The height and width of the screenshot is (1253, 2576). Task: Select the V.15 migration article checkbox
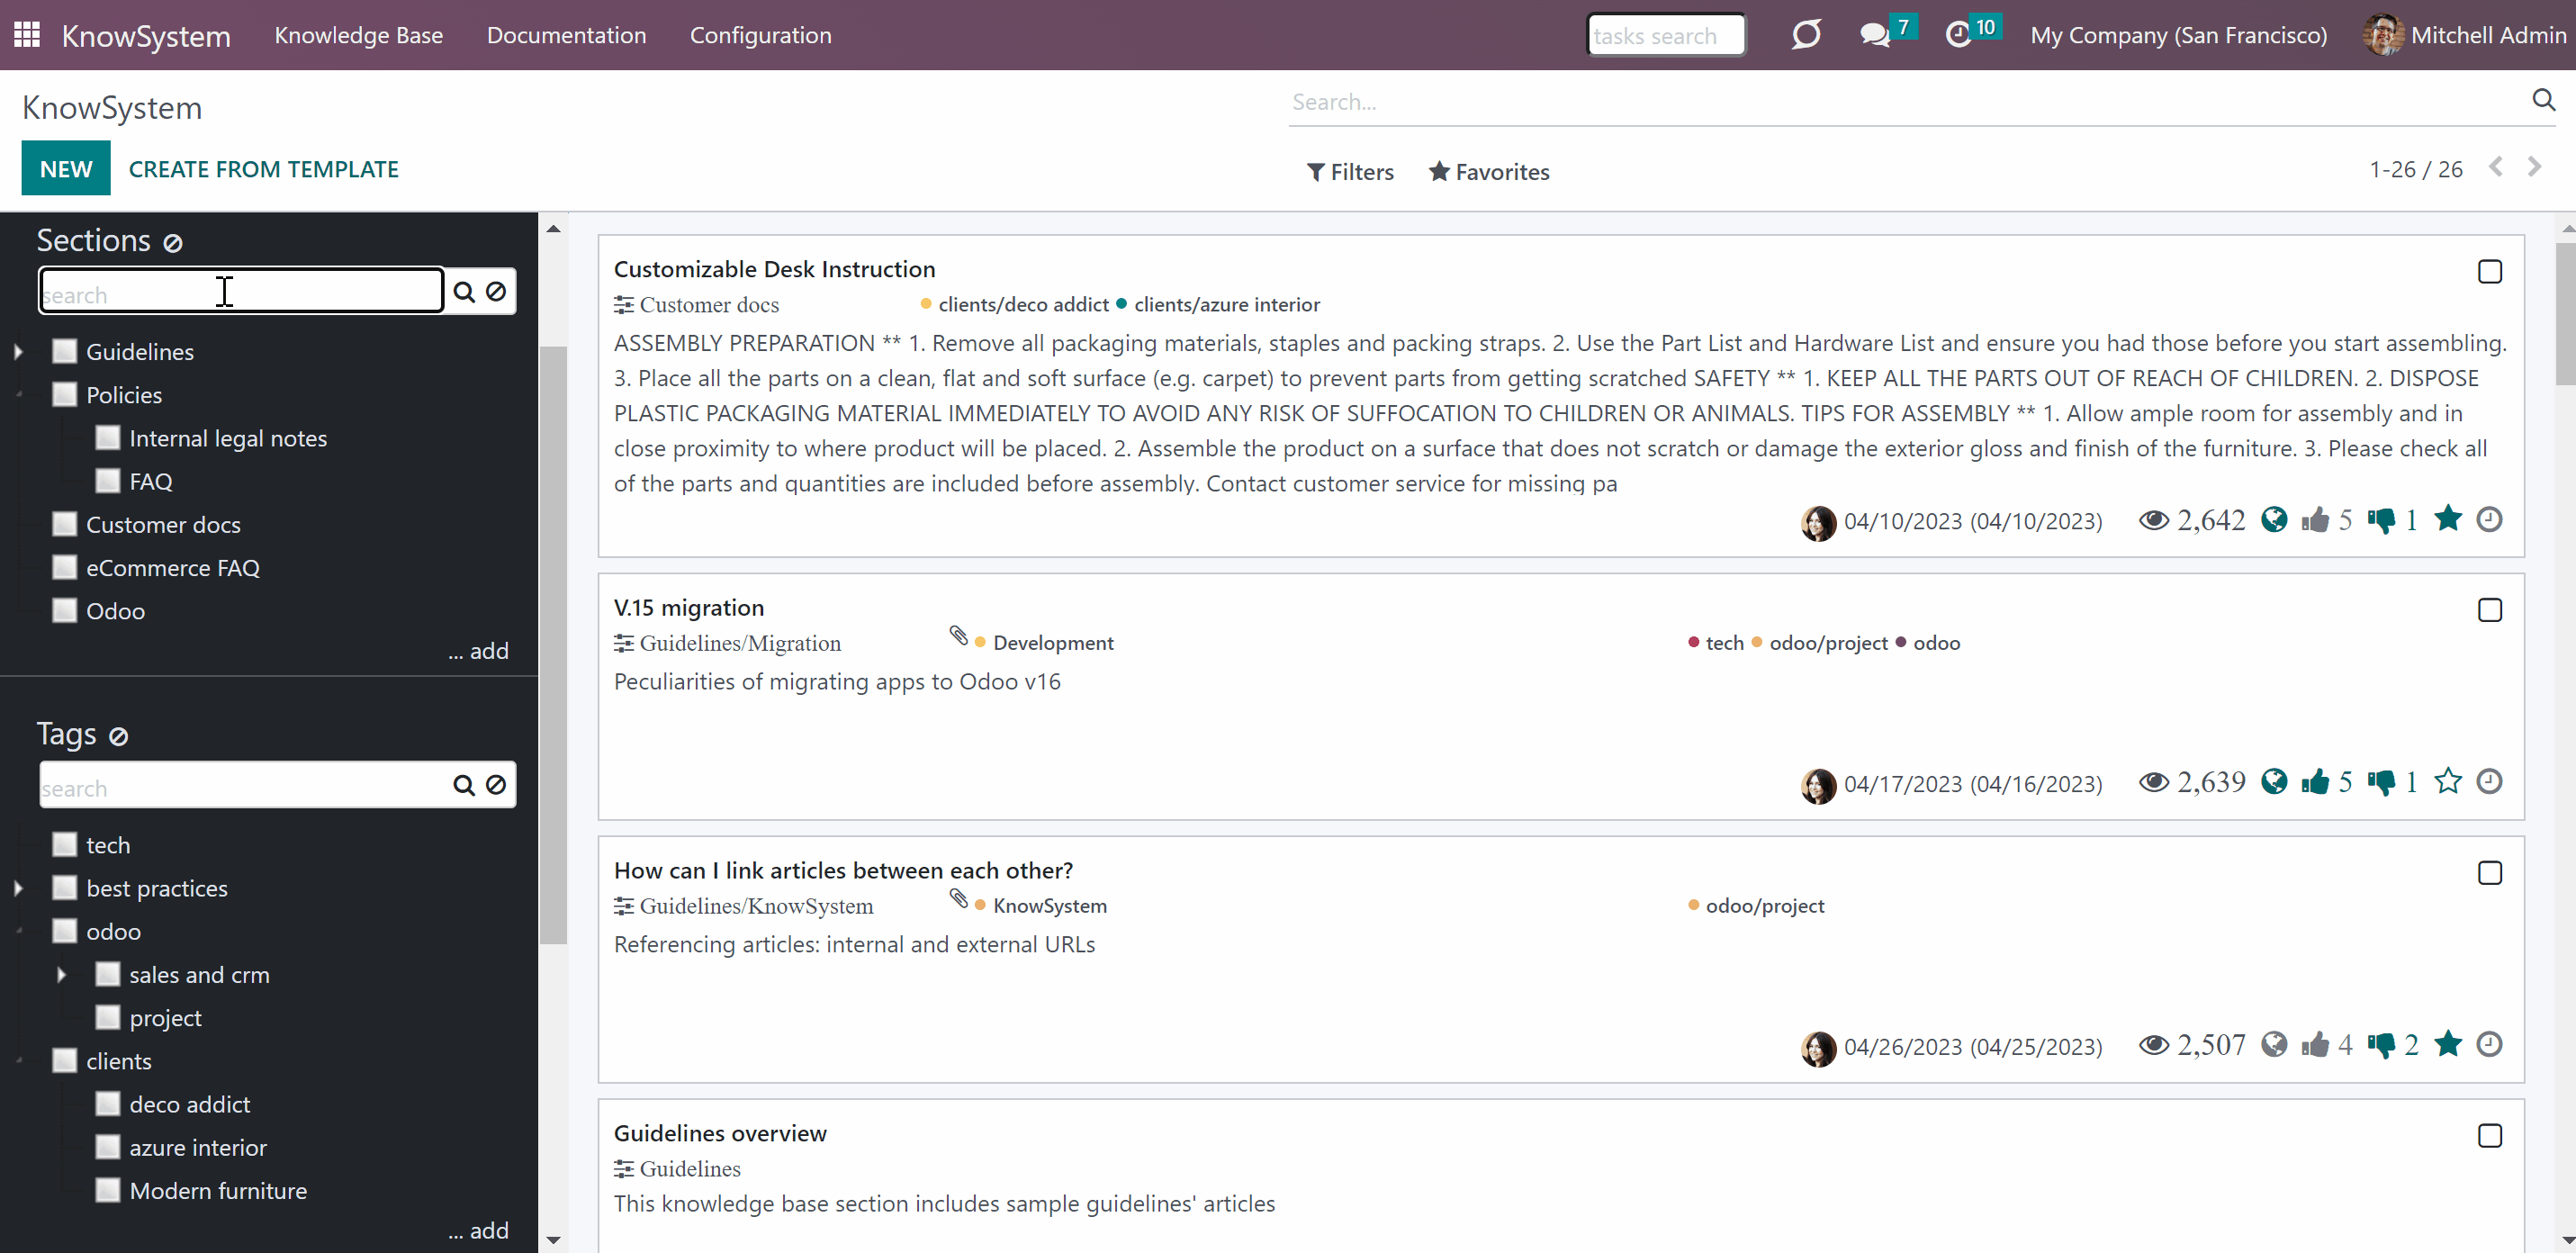pos(2489,610)
